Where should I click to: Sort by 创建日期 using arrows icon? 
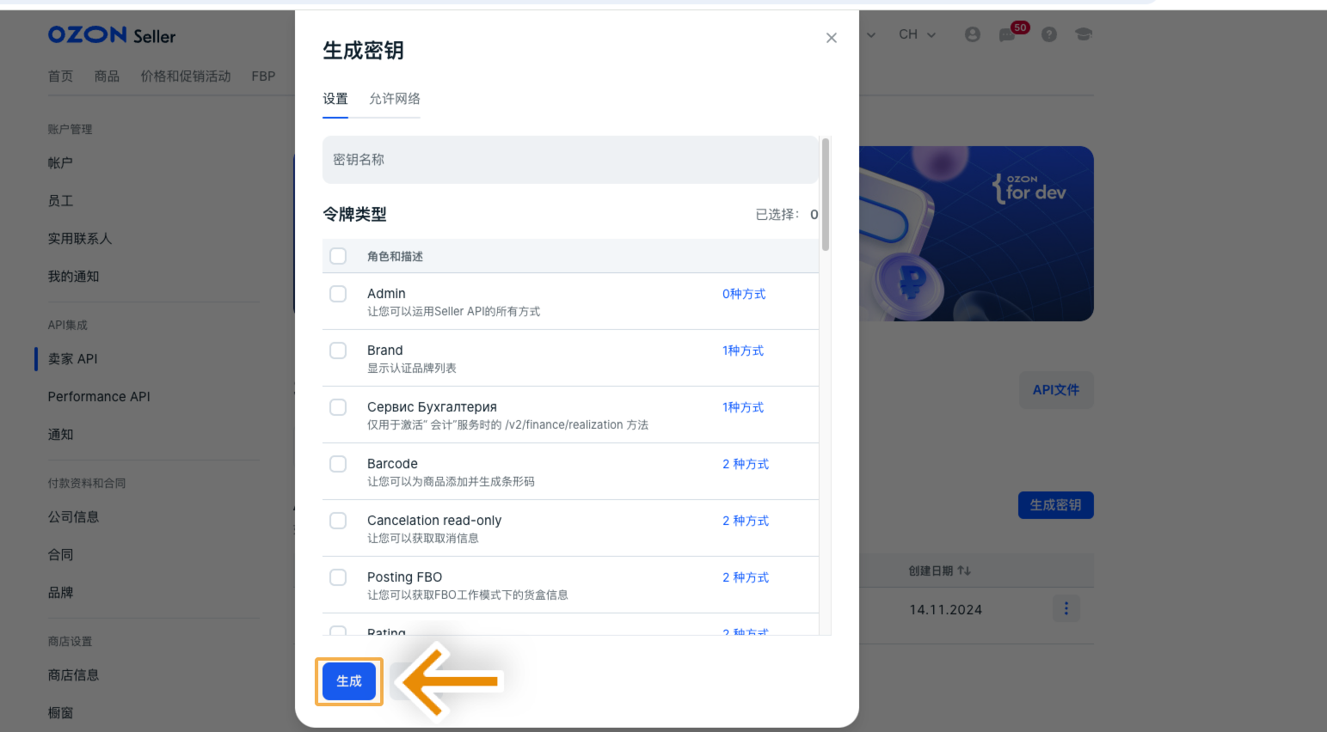(x=964, y=570)
